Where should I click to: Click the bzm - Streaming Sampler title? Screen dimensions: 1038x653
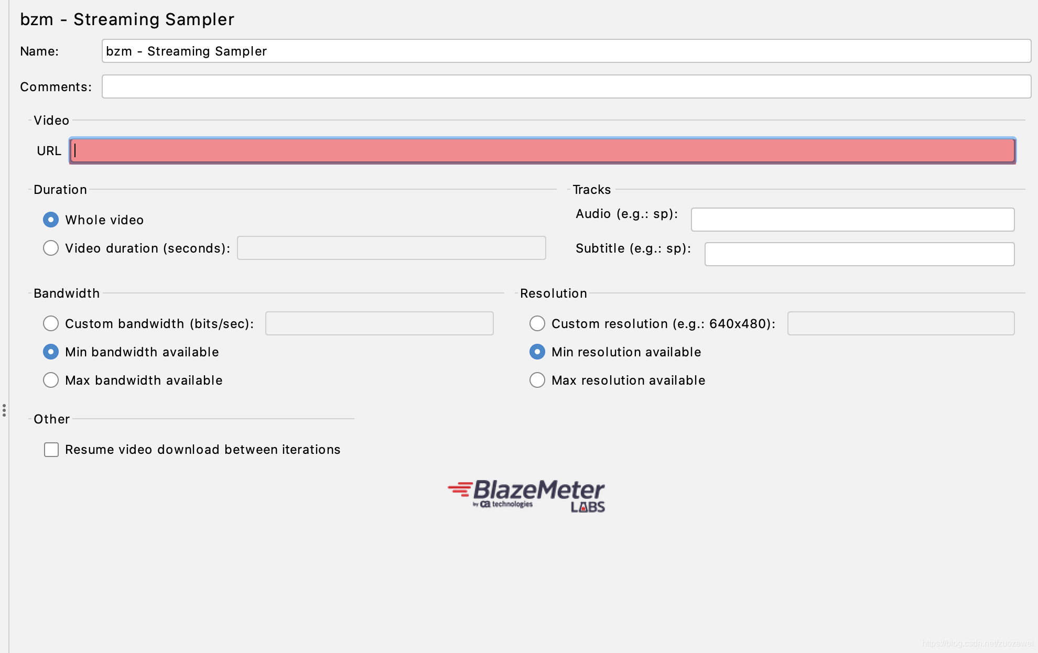pos(127,19)
